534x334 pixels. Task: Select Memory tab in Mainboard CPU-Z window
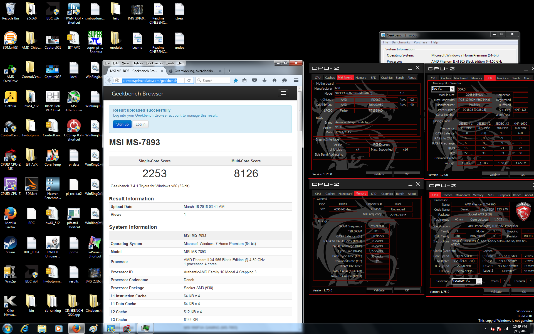tap(361, 78)
